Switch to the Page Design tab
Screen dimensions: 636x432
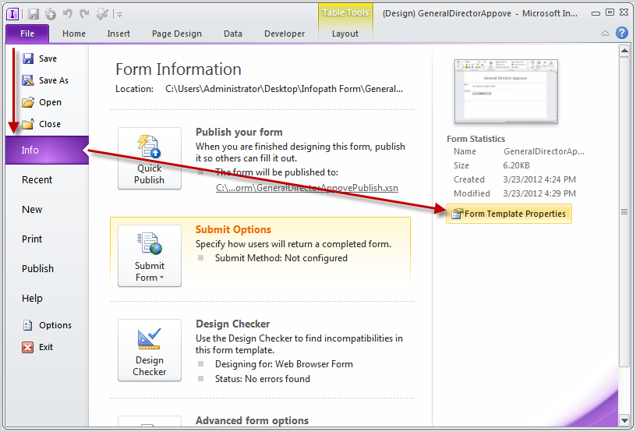coord(176,34)
